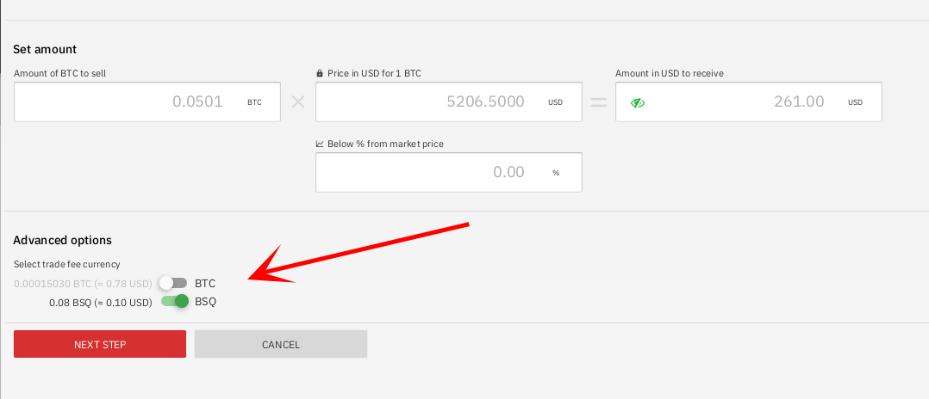This screenshot has height=399, width=929.
Task: Click the % unit label in the percentage field
Action: click(556, 173)
